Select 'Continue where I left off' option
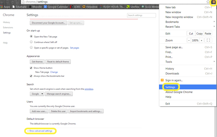The image size is (217, 137). point(31,42)
